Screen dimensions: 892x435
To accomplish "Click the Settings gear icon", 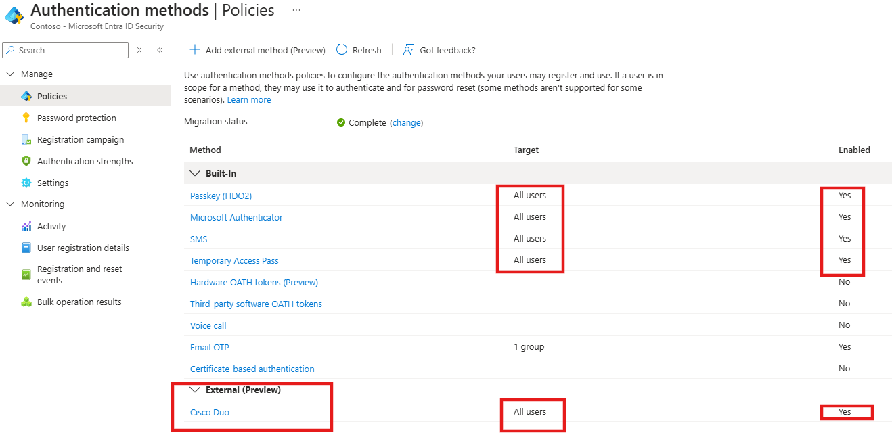I will click(x=26, y=183).
